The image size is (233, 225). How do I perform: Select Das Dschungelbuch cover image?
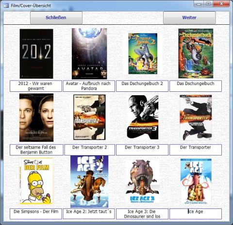coord(196,53)
